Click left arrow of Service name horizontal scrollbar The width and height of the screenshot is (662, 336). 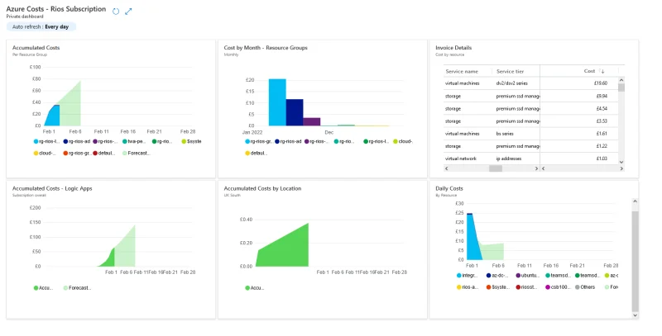coord(447,168)
